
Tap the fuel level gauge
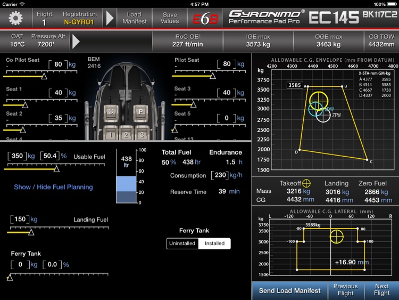[x=126, y=176]
